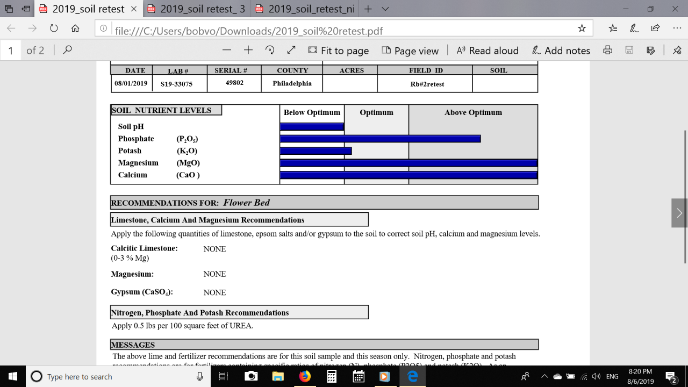Open the Calendar app from taskbar
Screen dimensions: 688x387
click(359, 377)
